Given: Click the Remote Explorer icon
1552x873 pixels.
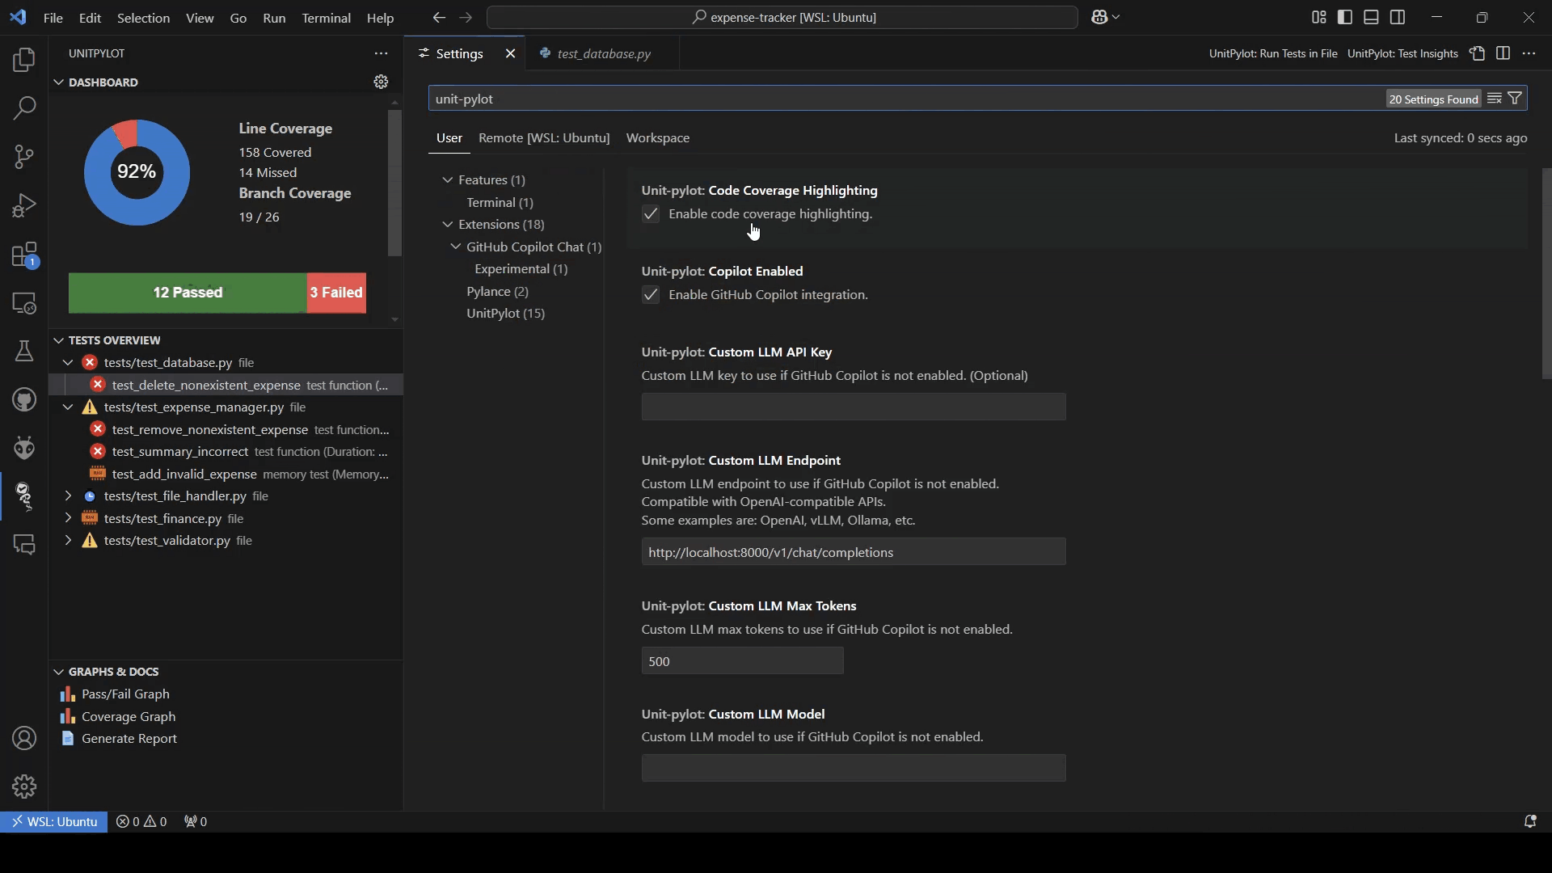Looking at the screenshot, I should pyautogui.click(x=24, y=303).
